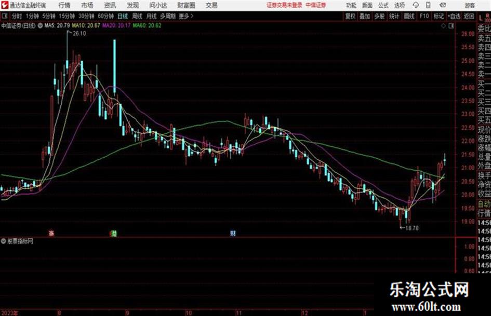Open the customer service headset icon

click(416, 5)
